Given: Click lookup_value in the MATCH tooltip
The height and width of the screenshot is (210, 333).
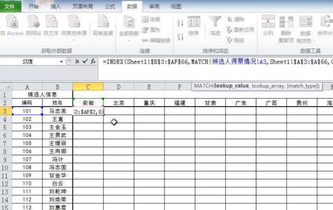Looking at the screenshot, I should (231, 86).
